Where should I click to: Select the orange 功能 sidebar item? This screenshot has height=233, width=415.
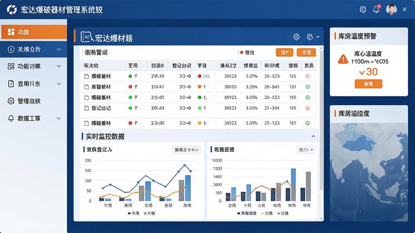point(34,32)
